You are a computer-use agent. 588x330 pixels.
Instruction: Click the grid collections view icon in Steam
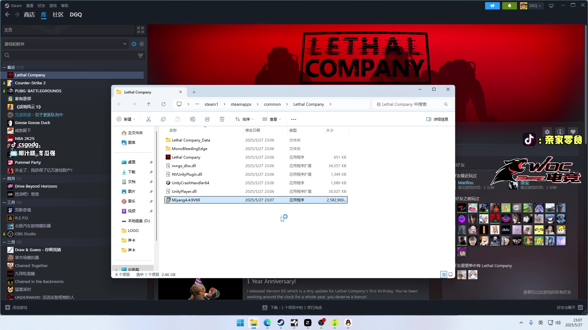pos(141,30)
